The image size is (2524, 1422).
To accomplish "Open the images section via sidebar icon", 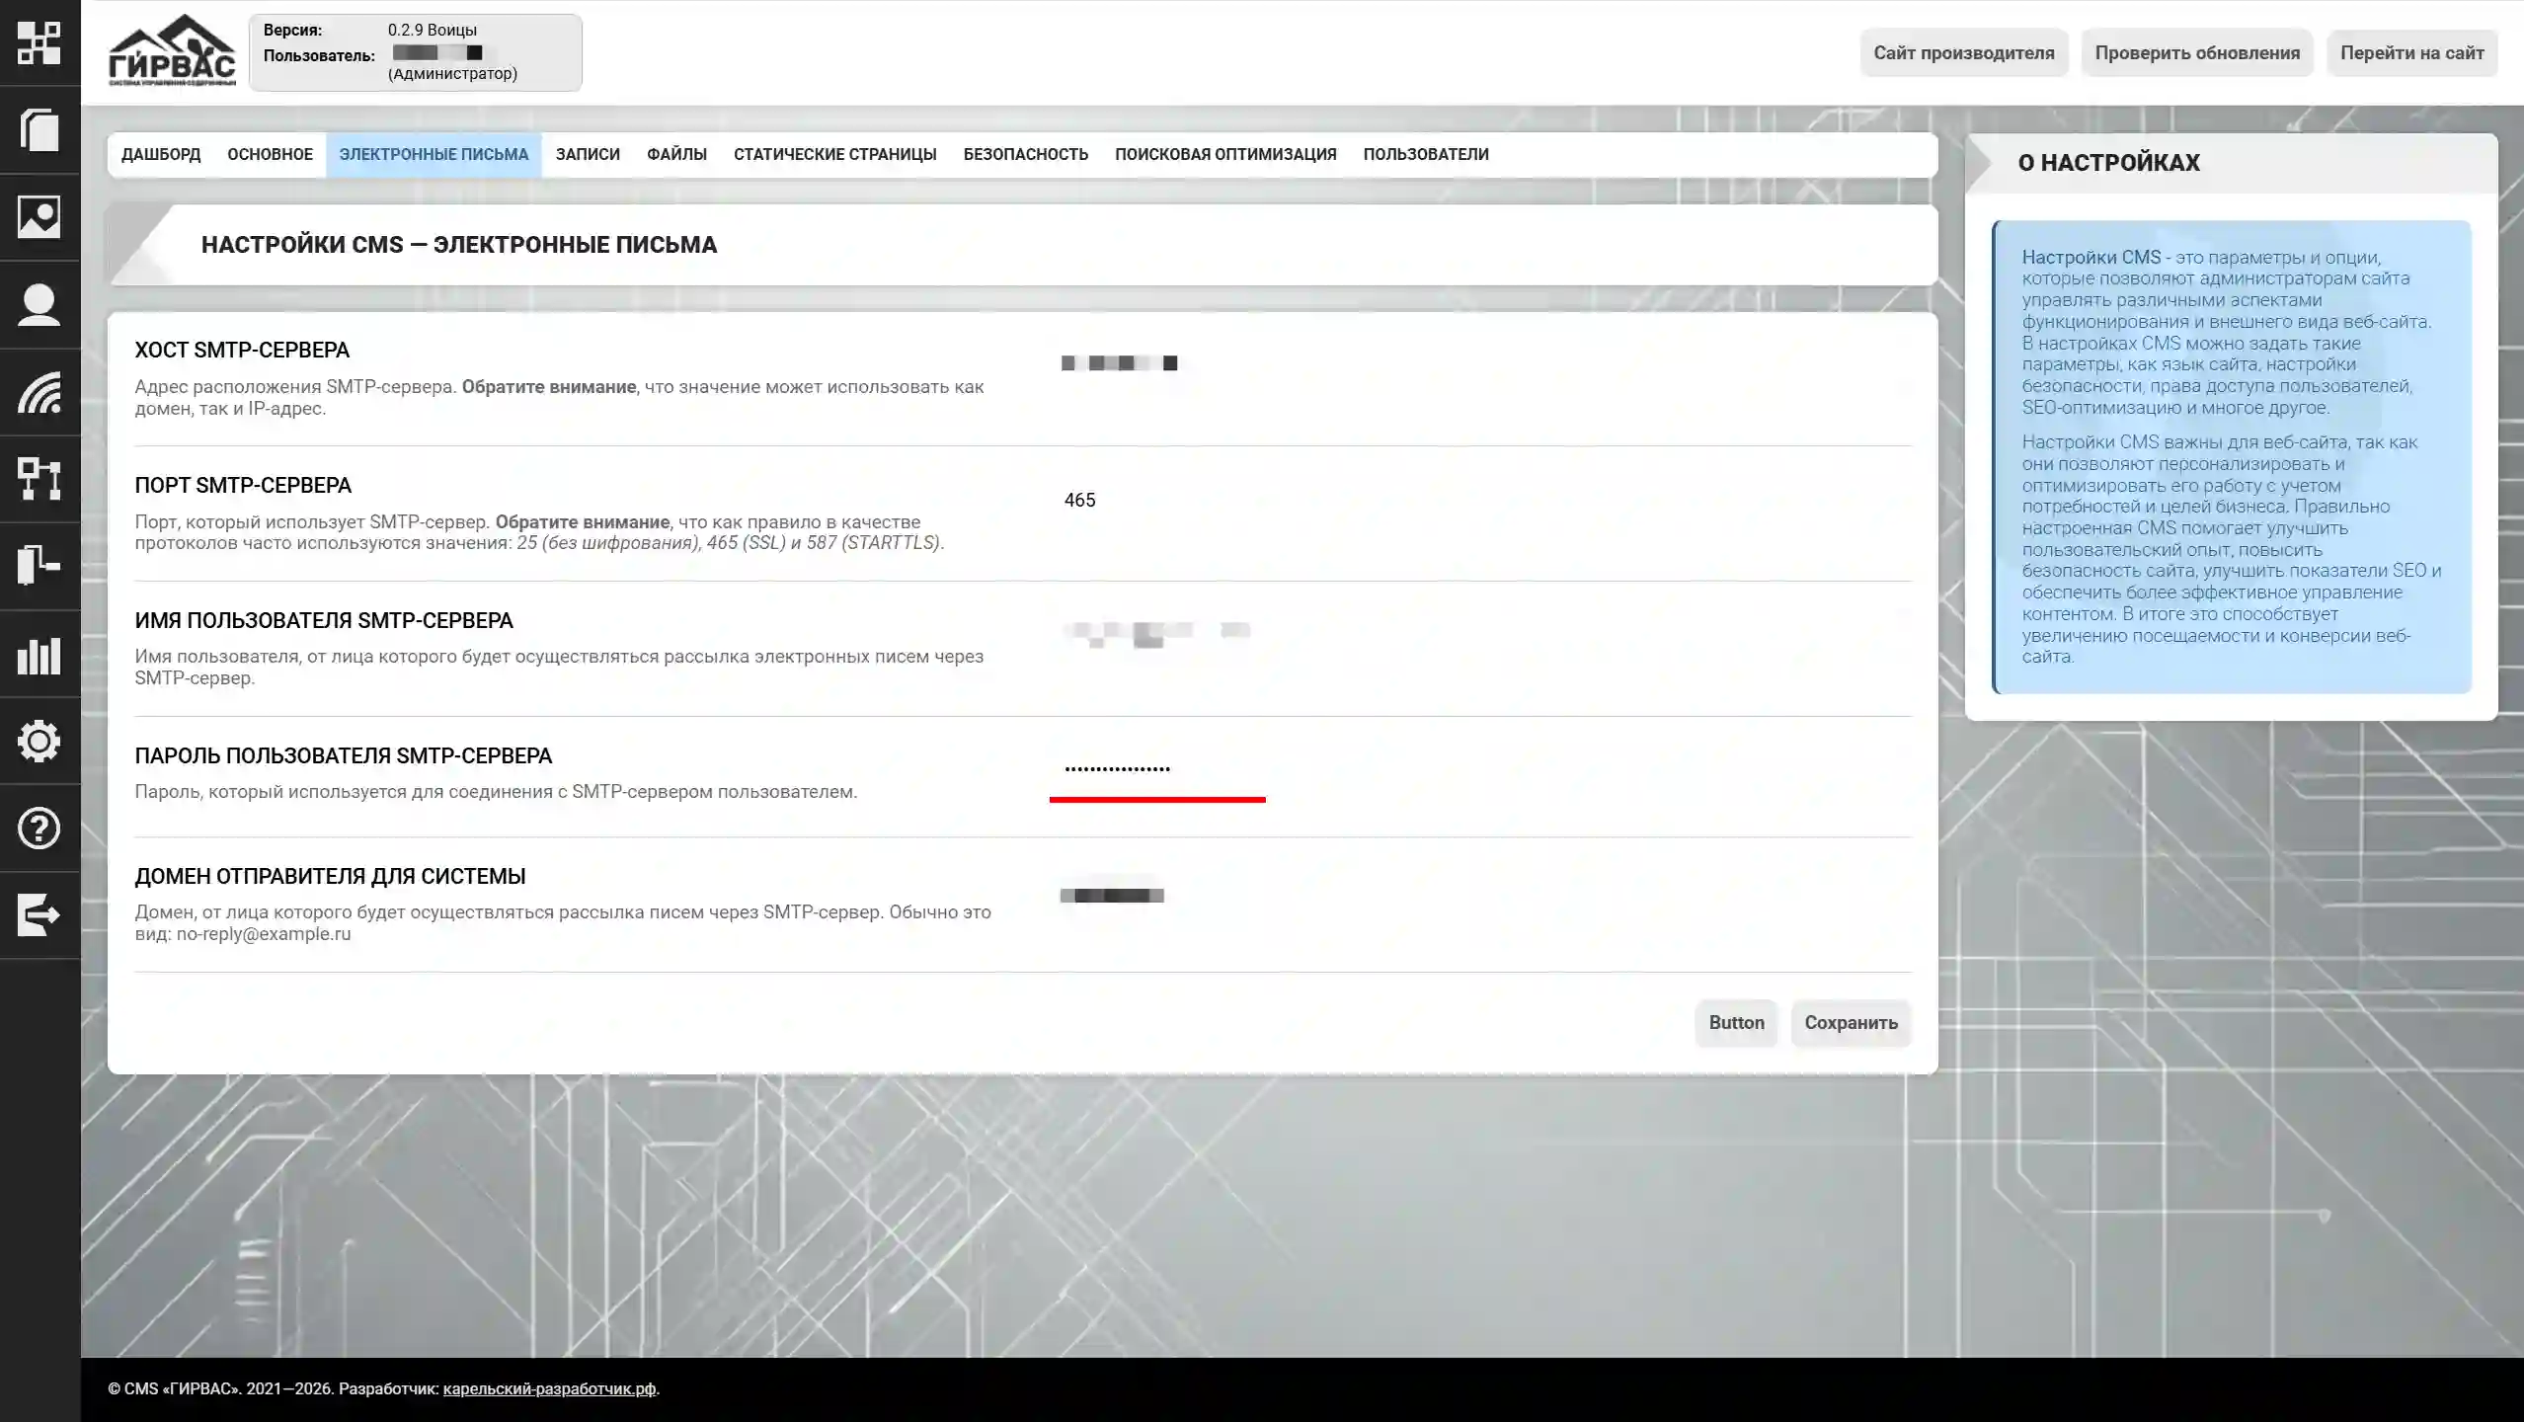I will tap(39, 217).
